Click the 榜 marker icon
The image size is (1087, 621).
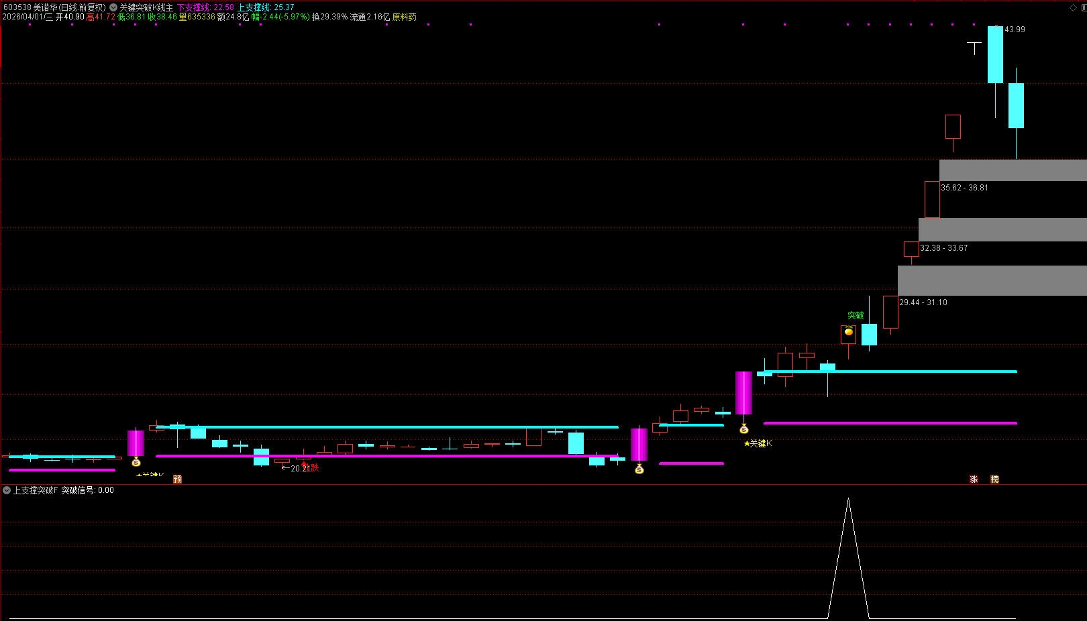coord(994,479)
